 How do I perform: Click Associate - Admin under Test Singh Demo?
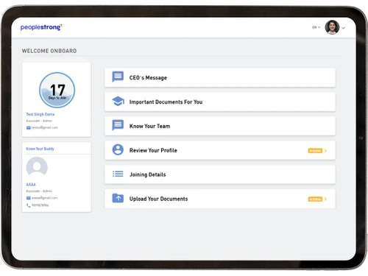39,121
